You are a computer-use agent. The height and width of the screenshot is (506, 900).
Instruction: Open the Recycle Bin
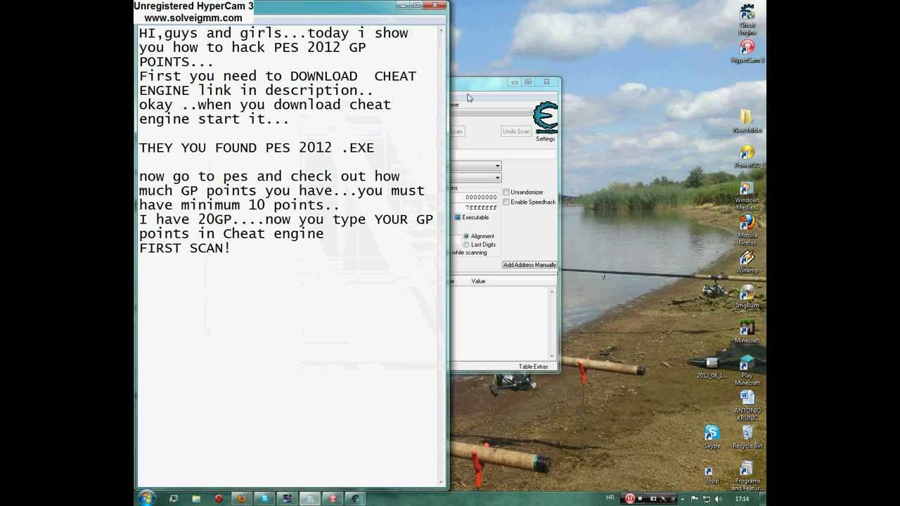747,437
